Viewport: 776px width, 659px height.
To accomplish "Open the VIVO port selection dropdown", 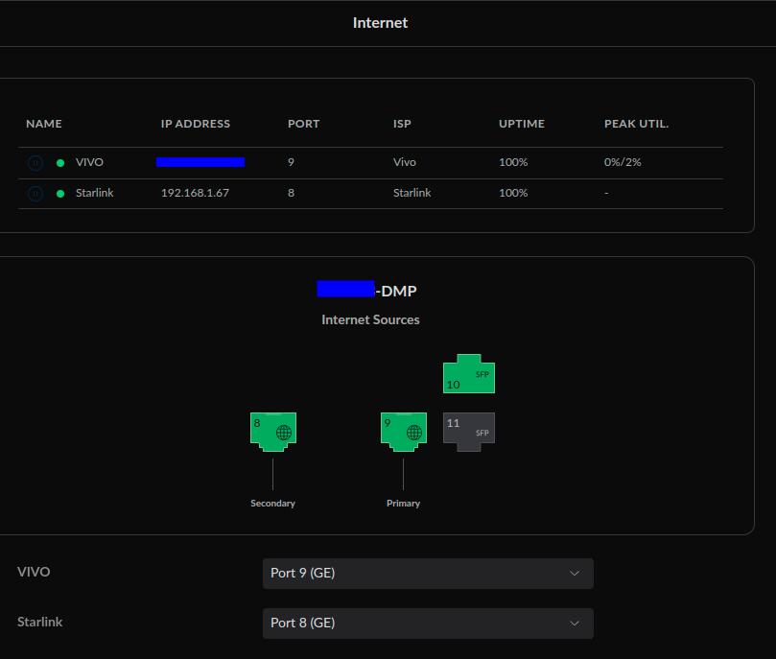I will pyautogui.click(x=427, y=574).
